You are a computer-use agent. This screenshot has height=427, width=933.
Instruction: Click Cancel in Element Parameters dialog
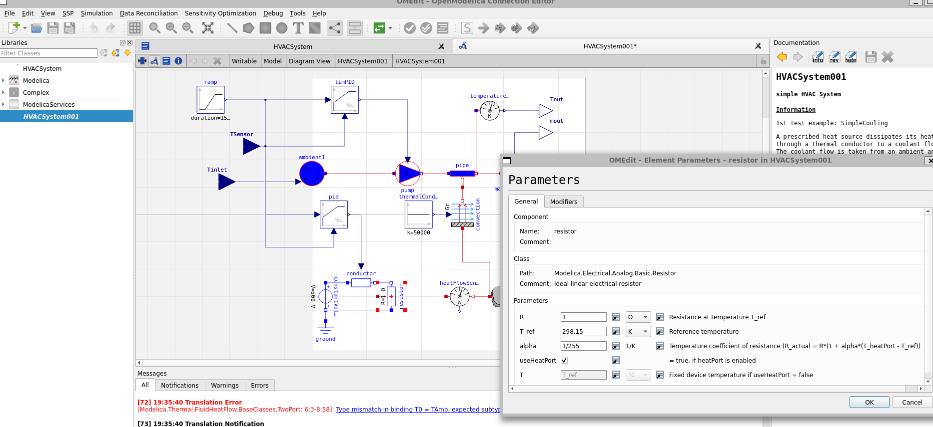(912, 402)
